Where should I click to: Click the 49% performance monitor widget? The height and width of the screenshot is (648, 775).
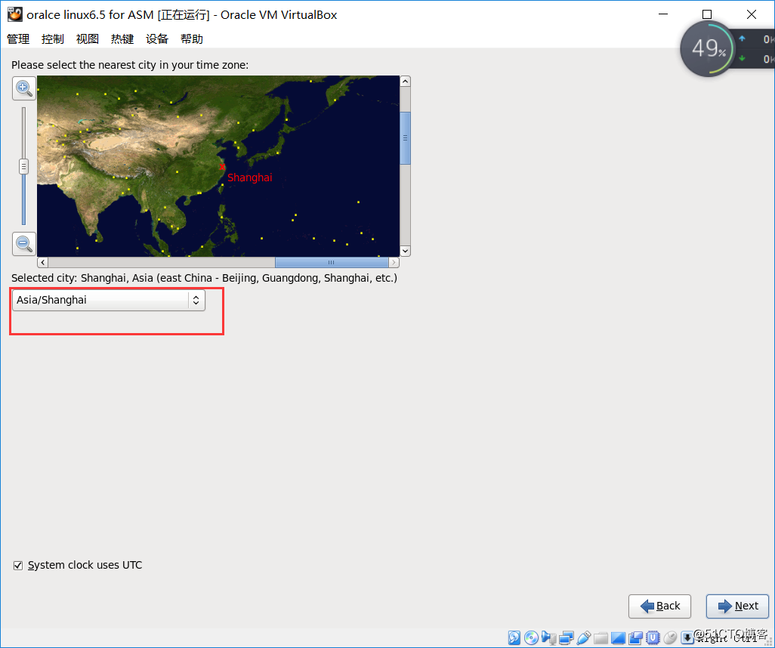[709, 48]
